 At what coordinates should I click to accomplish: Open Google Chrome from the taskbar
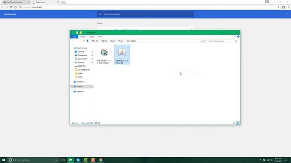100,160
